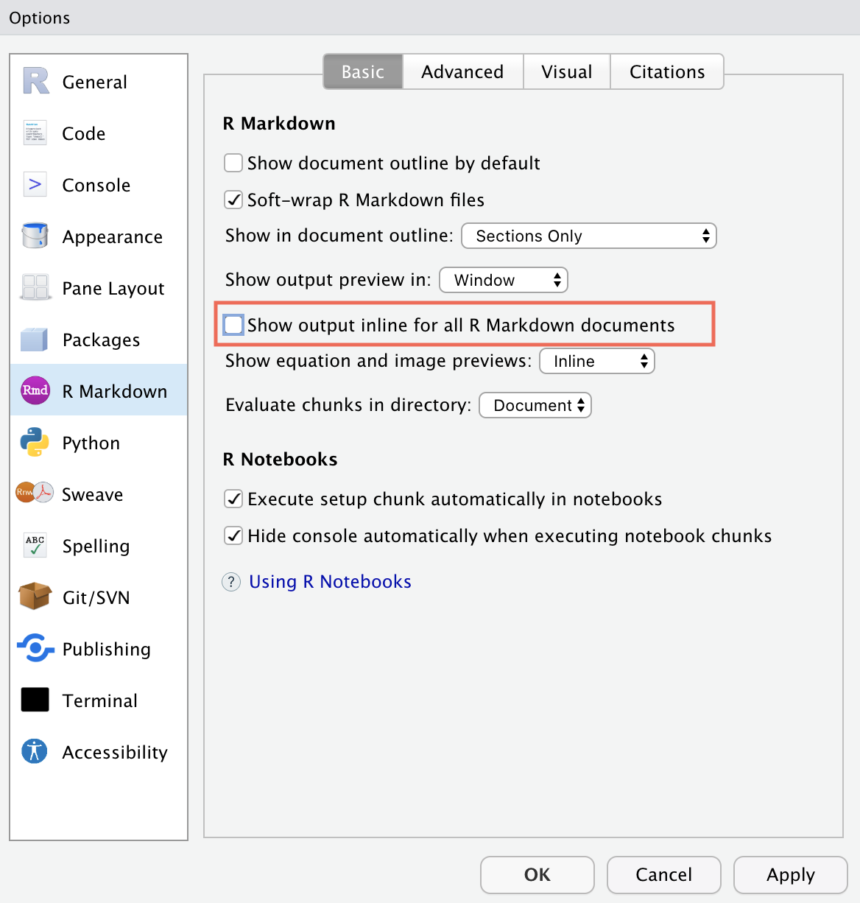Change the output preview Window dropdown
The image size is (860, 903).
[504, 280]
